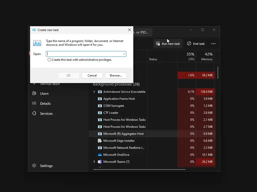This screenshot has width=257, height=192.
Task: Click the 1.6% CPU value
Action: pyautogui.click(x=191, y=75)
